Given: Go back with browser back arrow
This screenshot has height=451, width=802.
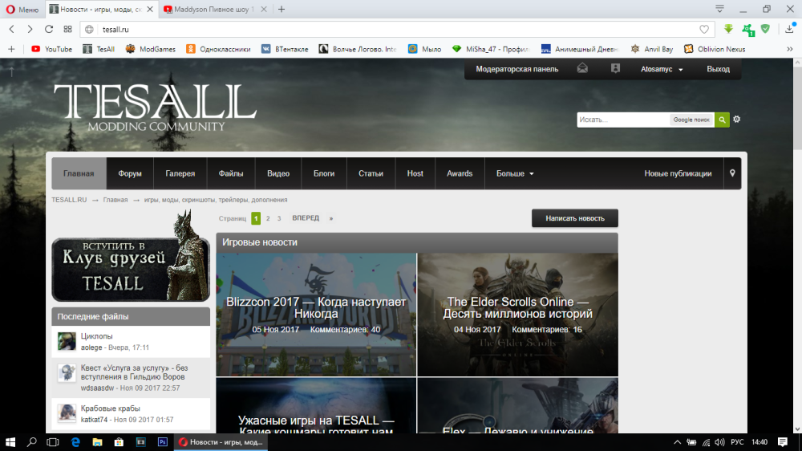Looking at the screenshot, I should click(12, 29).
